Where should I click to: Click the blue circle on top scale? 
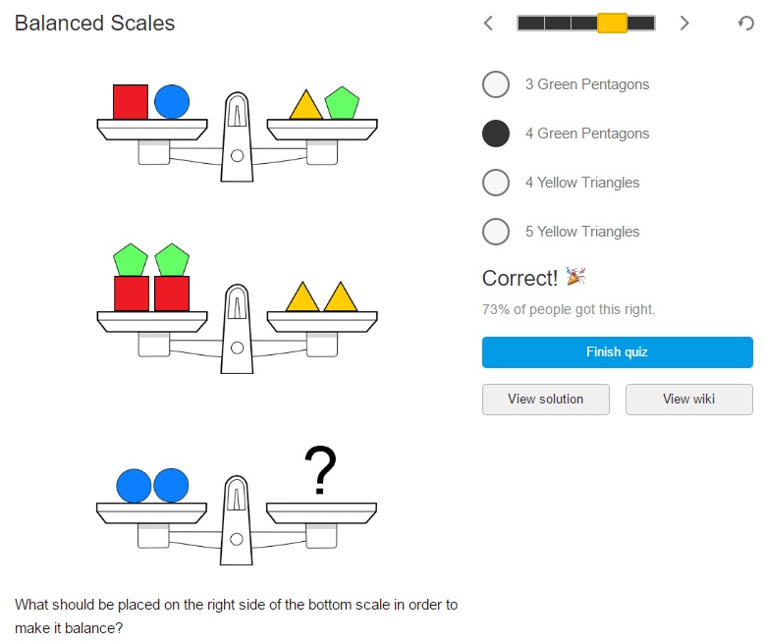click(x=172, y=101)
